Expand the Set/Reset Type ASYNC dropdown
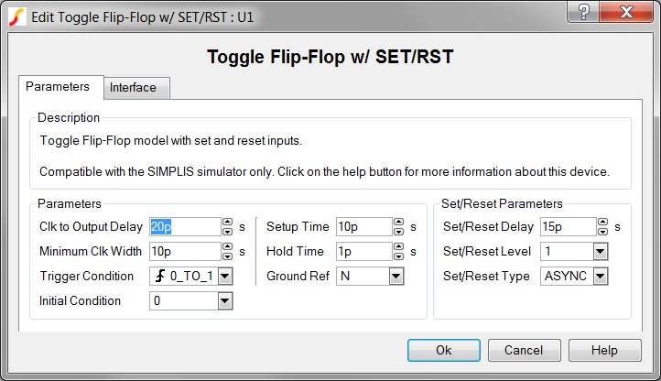The height and width of the screenshot is (381, 661). (601, 277)
